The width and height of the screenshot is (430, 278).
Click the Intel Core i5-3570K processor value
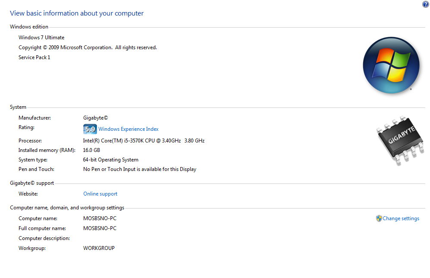[144, 140]
